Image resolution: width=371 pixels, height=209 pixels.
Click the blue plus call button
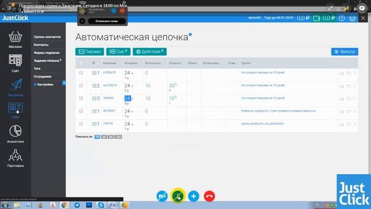(x=194, y=196)
